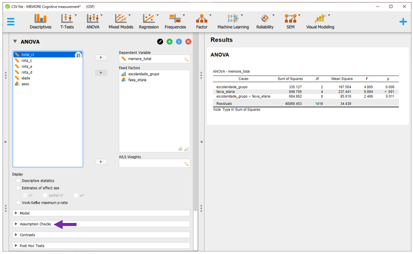Open the Machine Learning module

coord(233,21)
